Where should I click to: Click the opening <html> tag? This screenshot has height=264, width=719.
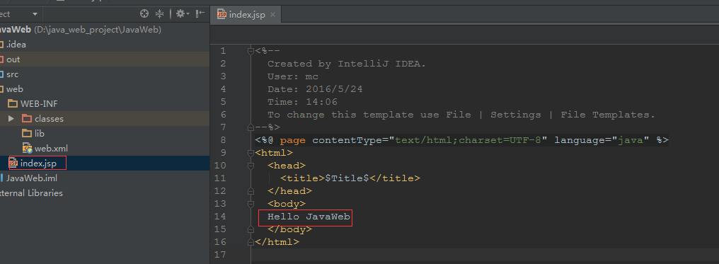click(x=274, y=153)
